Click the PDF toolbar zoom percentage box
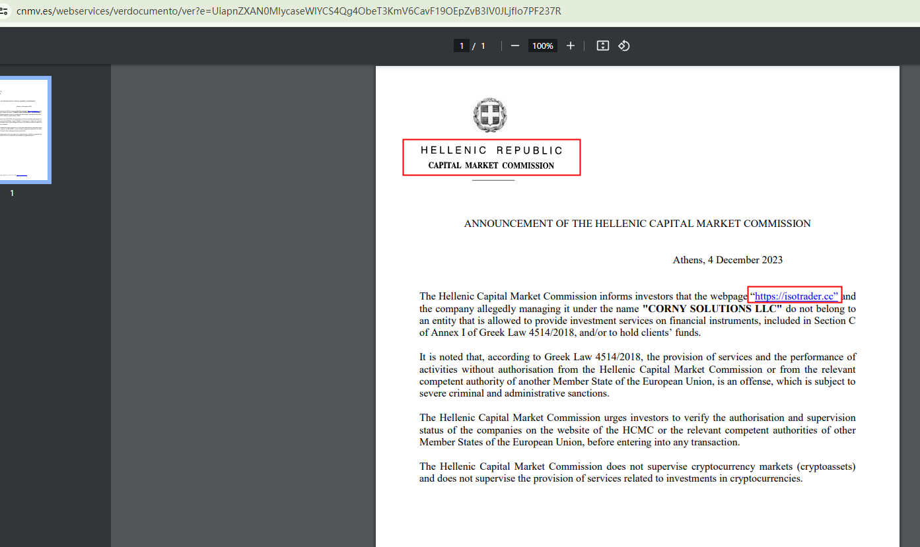Viewport: 920px width, 547px height. [x=542, y=46]
